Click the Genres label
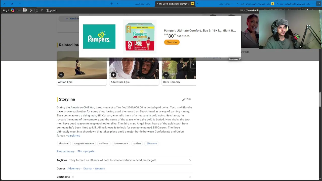This screenshot has height=181, width=322. coord(61,168)
